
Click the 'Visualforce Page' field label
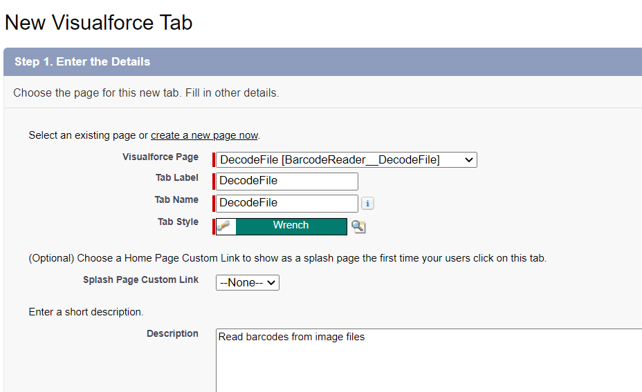point(160,157)
